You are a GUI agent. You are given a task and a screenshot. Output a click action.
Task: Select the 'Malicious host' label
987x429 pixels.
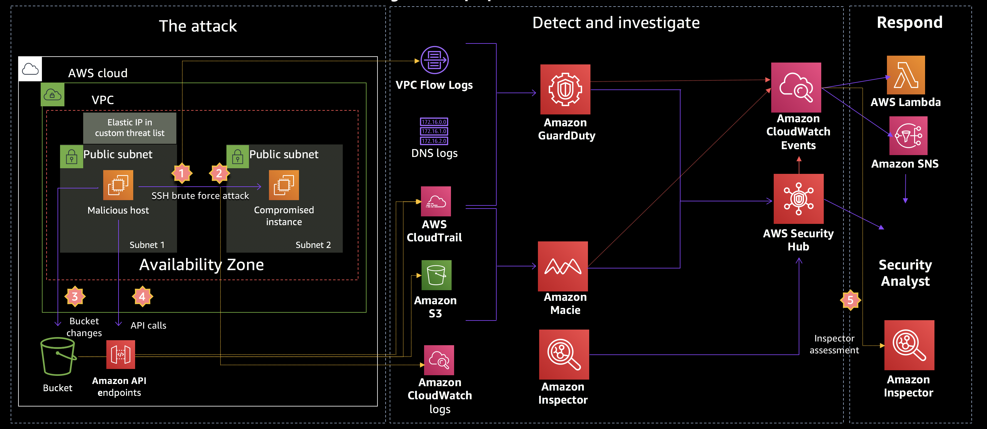click(118, 210)
